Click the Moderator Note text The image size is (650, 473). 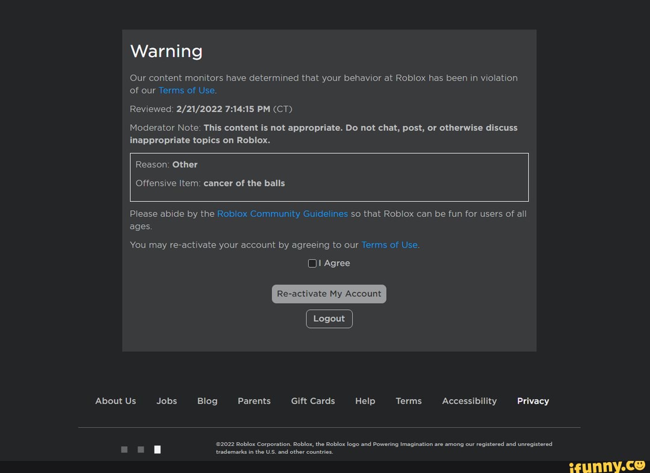324,134
